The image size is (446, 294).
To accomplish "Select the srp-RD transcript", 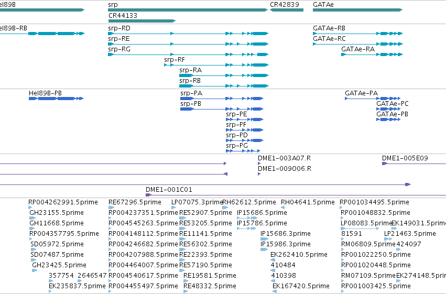I will click(188, 34).
